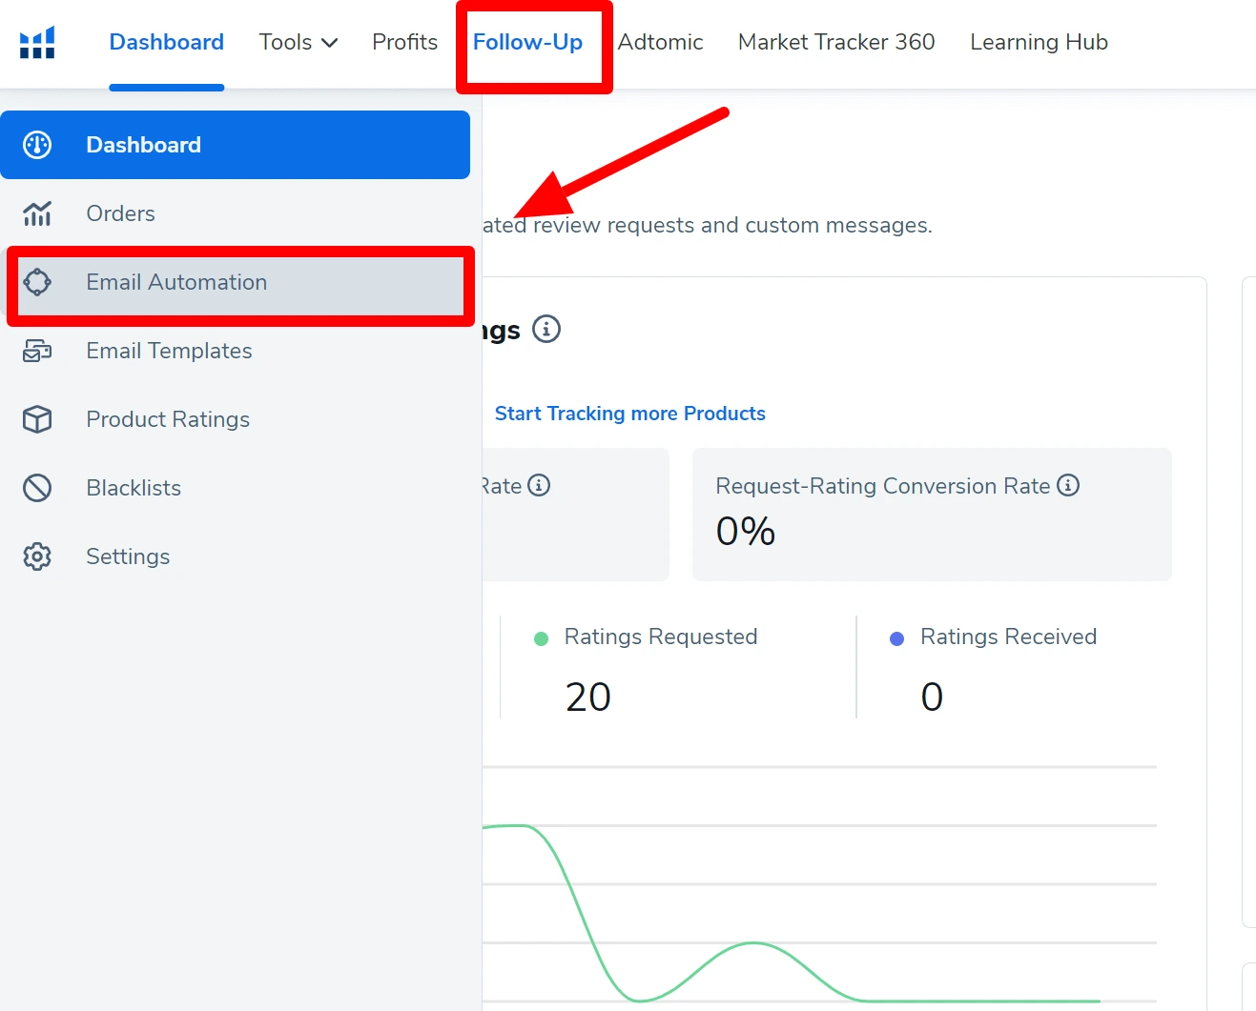1256x1011 pixels.
Task: Go to Market Tracker 360
Action: 835,42
